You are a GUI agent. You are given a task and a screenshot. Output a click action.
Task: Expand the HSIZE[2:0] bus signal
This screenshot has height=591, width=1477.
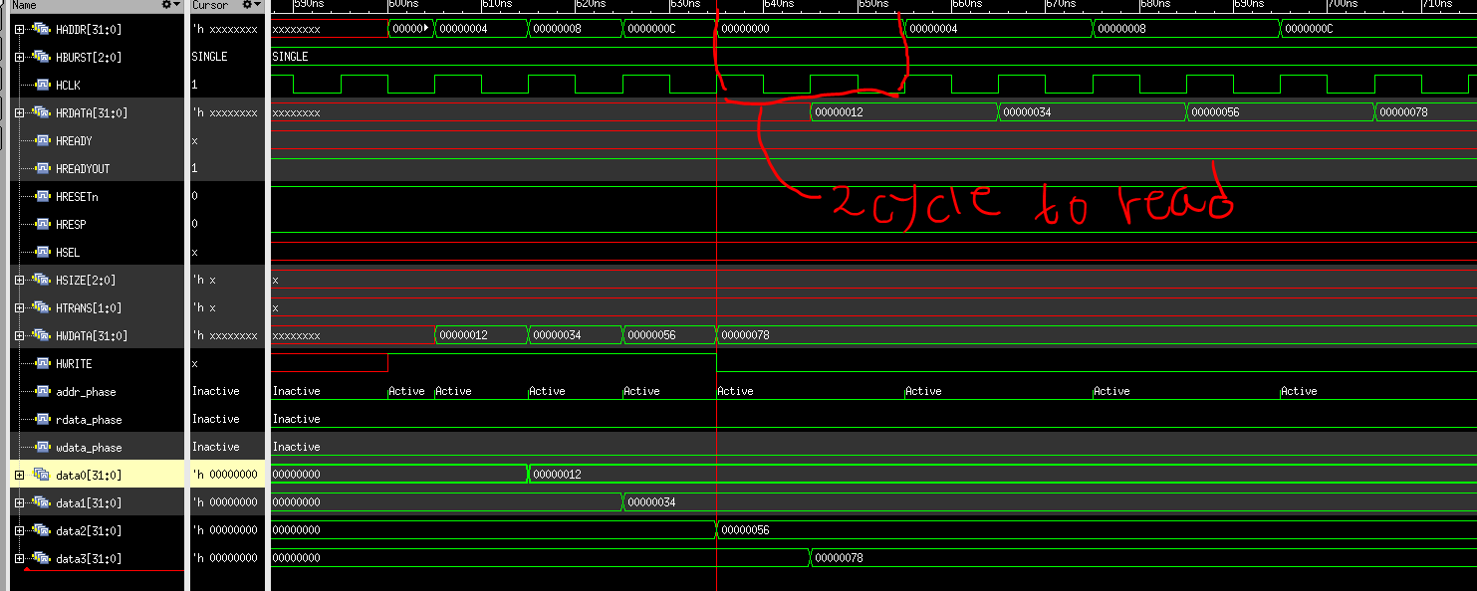(x=20, y=280)
